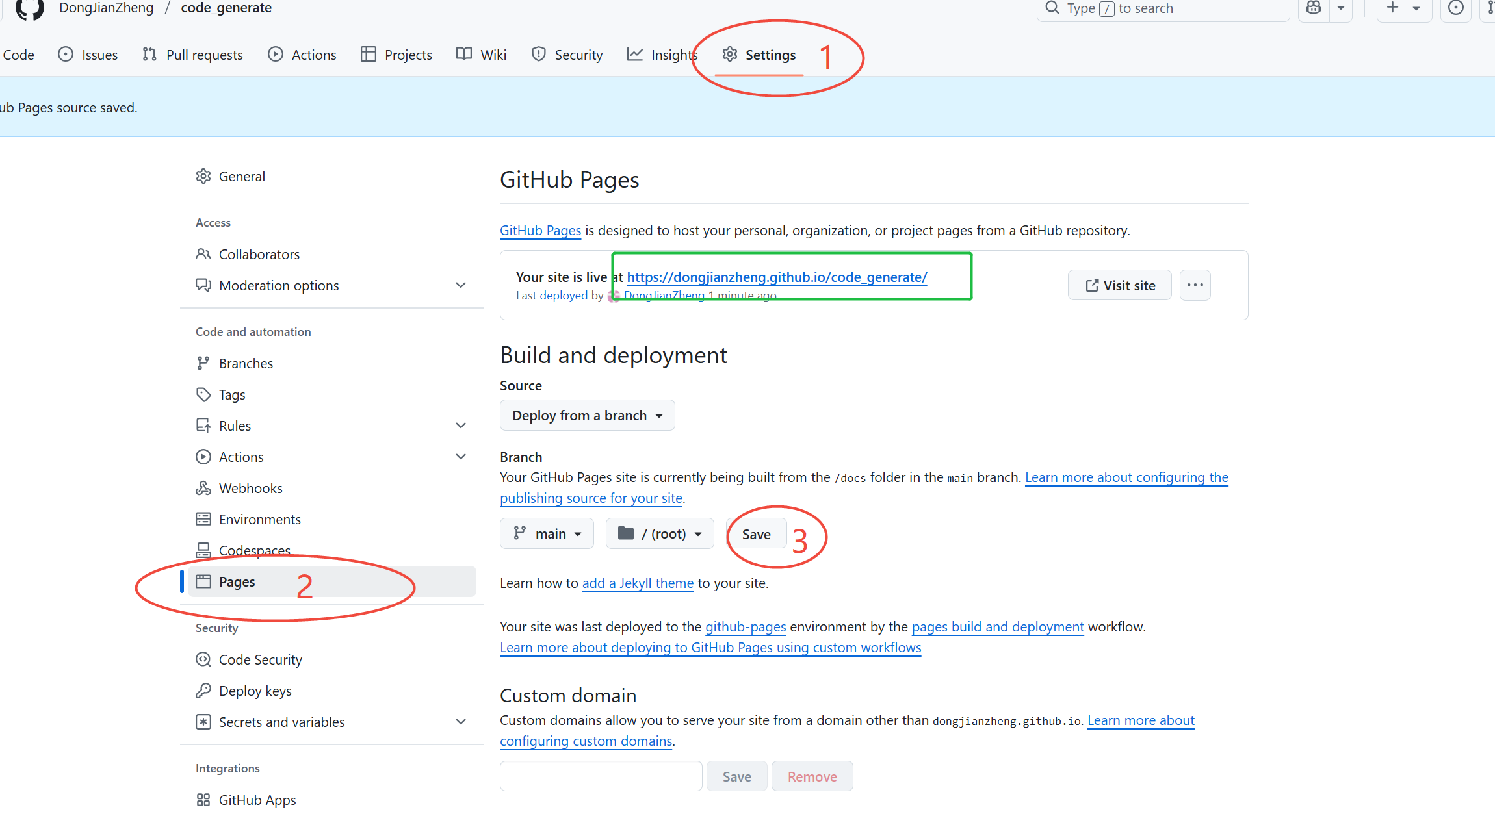Open the main branch selector

pos(547,533)
